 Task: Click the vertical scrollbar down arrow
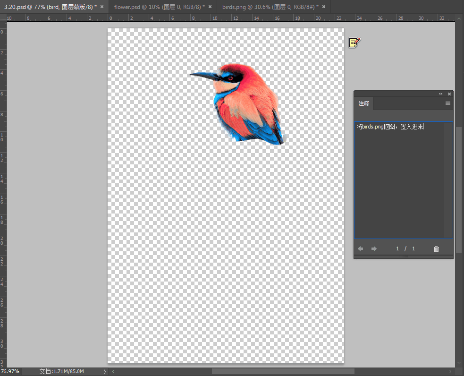click(x=459, y=363)
